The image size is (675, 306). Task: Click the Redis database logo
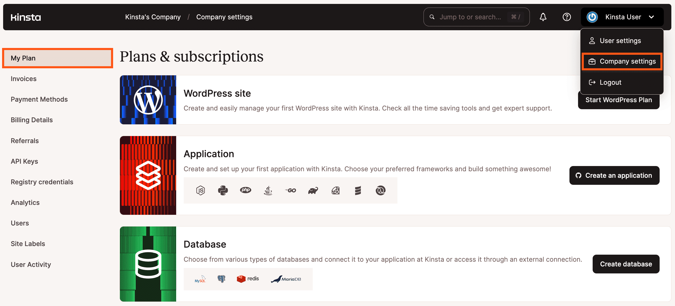click(x=248, y=279)
